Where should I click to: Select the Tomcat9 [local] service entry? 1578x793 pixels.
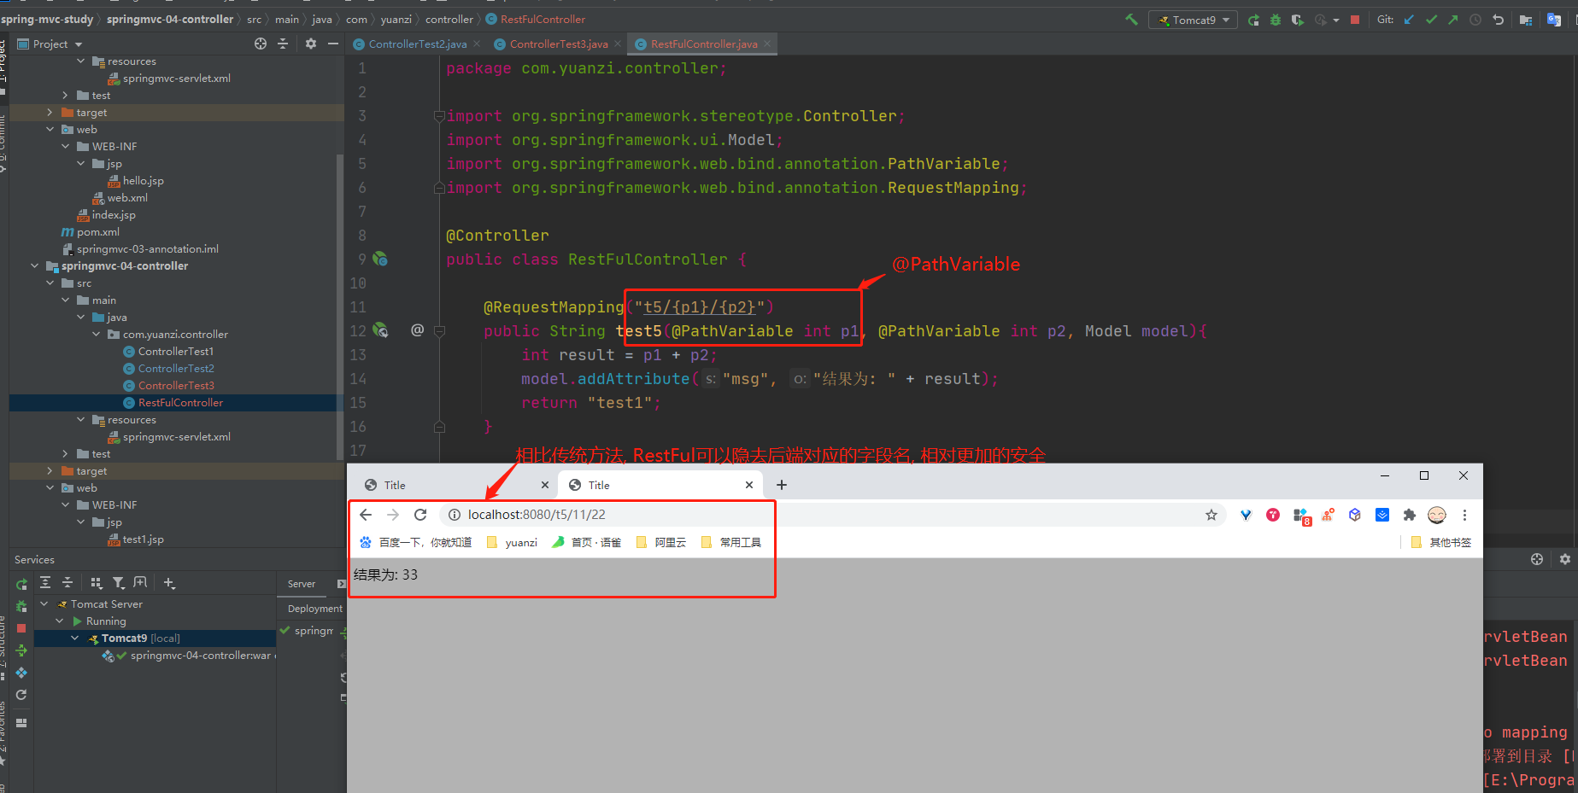click(x=155, y=638)
